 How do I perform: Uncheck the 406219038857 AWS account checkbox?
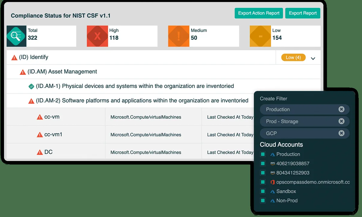pos(263,164)
